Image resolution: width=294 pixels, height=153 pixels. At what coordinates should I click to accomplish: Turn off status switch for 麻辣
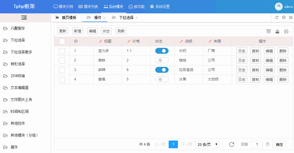162,70
